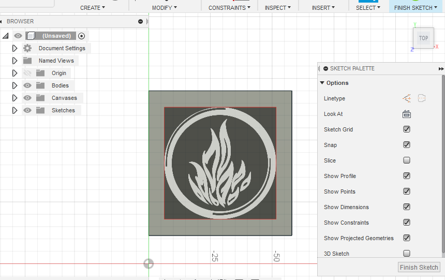Collapse the root (Unsaved) component tree
Screen dimensions: 445x280
coord(5,36)
